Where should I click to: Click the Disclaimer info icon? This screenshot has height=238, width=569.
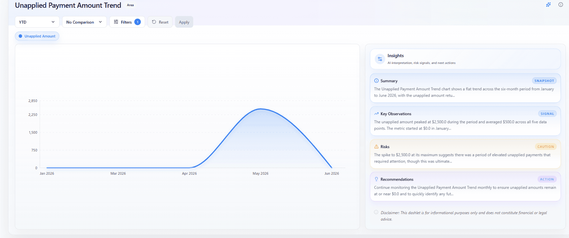point(376,212)
